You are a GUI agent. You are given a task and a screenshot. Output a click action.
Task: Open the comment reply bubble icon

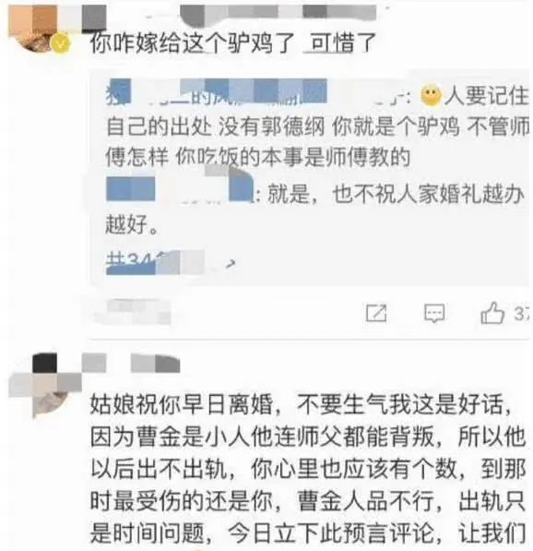coord(434,313)
